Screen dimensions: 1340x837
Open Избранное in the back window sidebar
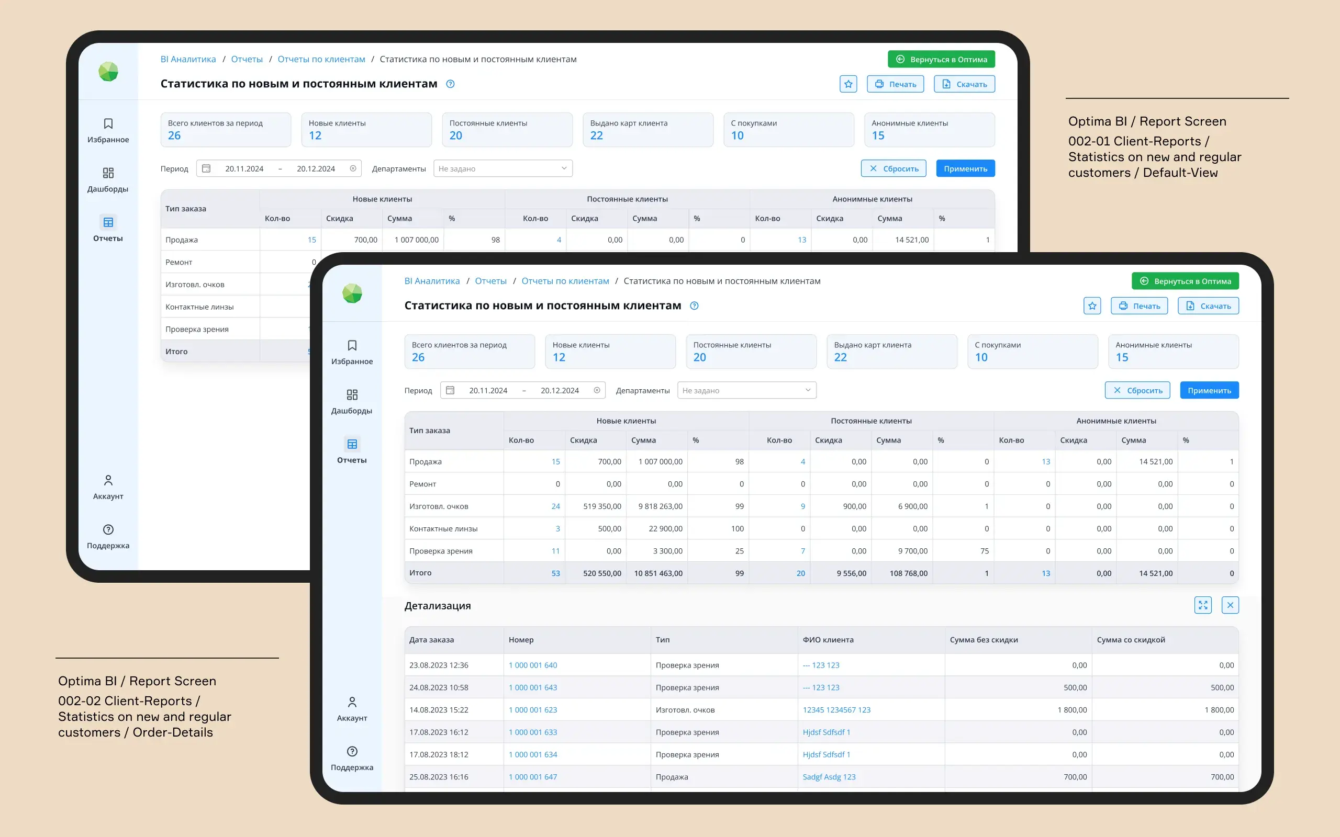pyautogui.click(x=108, y=131)
